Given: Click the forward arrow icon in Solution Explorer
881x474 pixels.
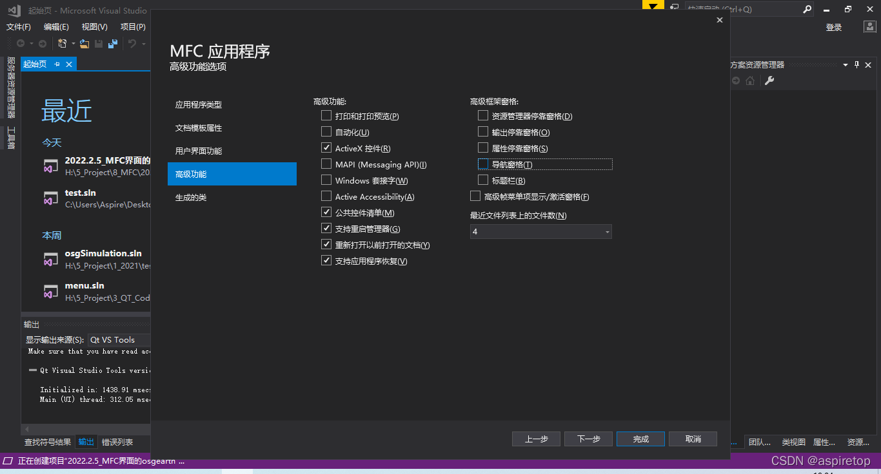Looking at the screenshot, I should (x=736, y=81).
